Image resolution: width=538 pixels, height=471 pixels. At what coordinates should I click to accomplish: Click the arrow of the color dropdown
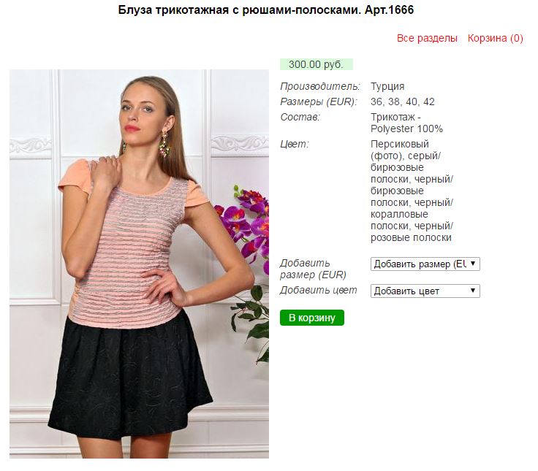473,291
